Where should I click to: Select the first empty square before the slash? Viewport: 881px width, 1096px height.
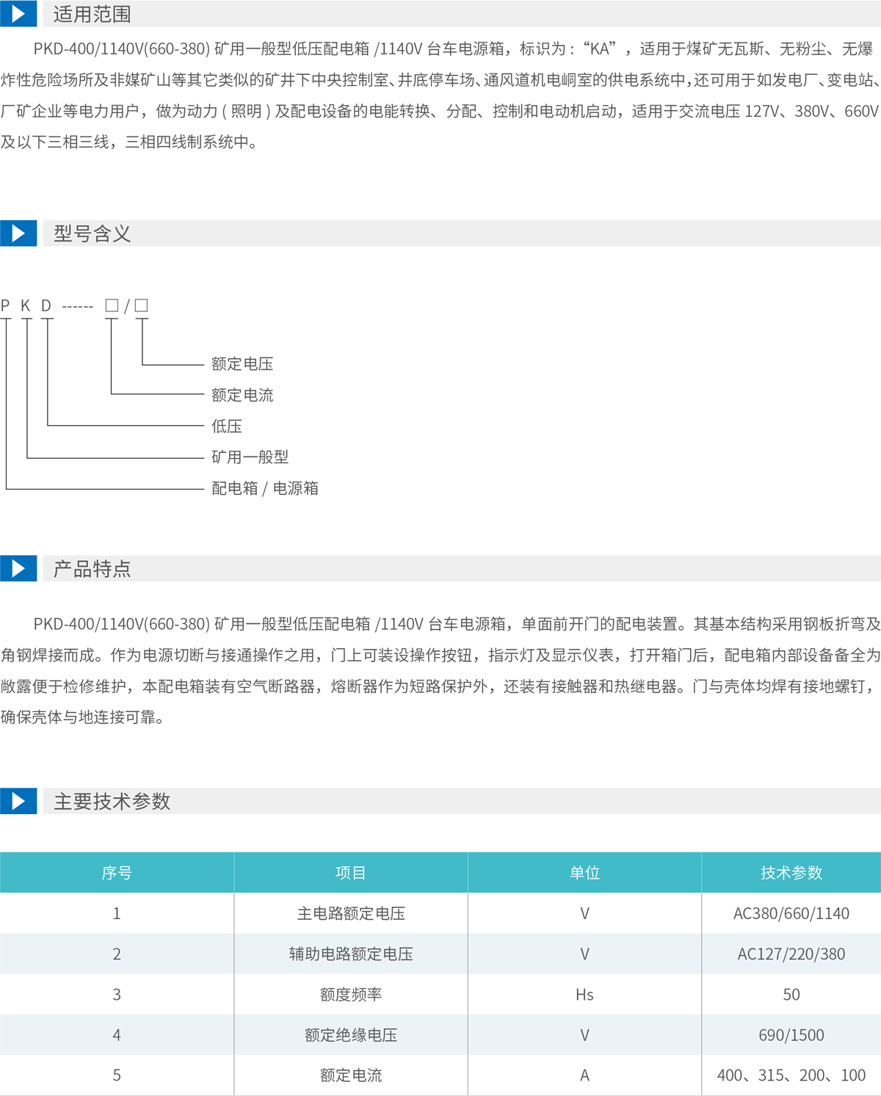click(112, 305)
